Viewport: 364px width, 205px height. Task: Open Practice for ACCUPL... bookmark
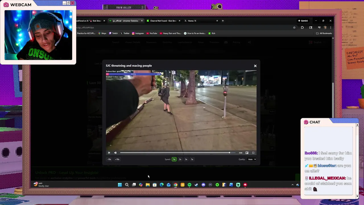(86, 33)
